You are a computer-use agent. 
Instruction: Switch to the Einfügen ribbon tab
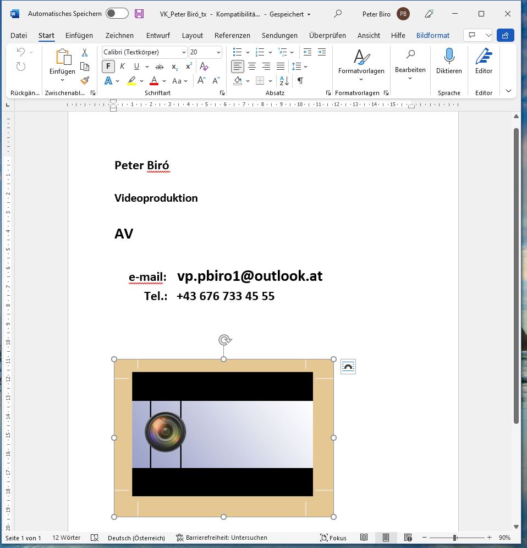click(79, 35)
